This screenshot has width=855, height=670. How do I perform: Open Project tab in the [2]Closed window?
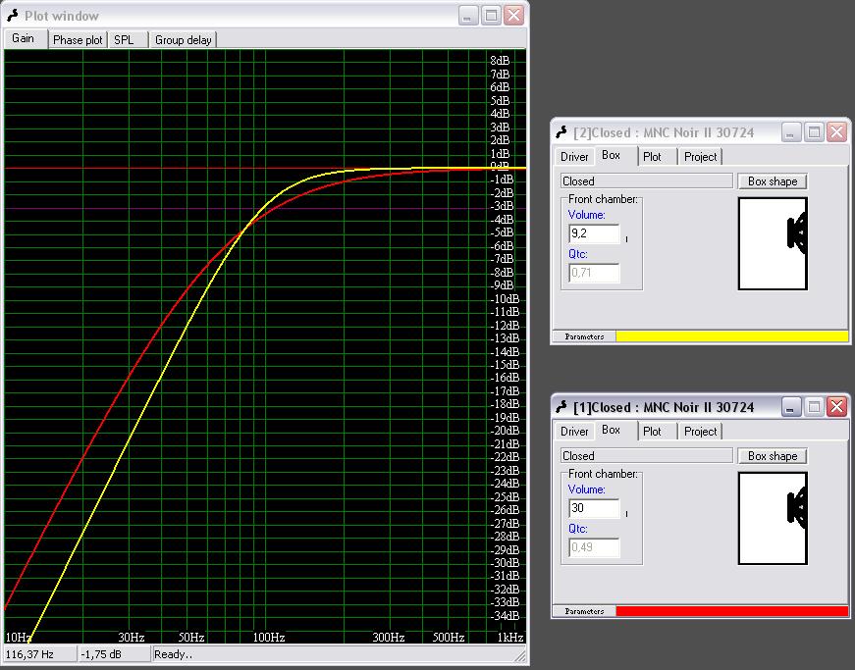coord(700,157)
